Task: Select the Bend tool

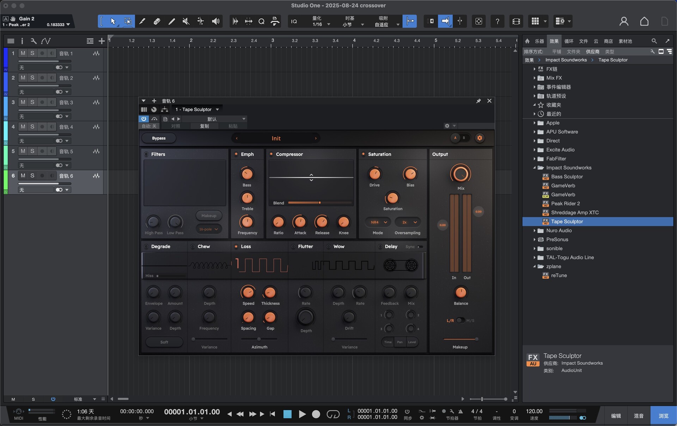Action: (x=200, y=22)
